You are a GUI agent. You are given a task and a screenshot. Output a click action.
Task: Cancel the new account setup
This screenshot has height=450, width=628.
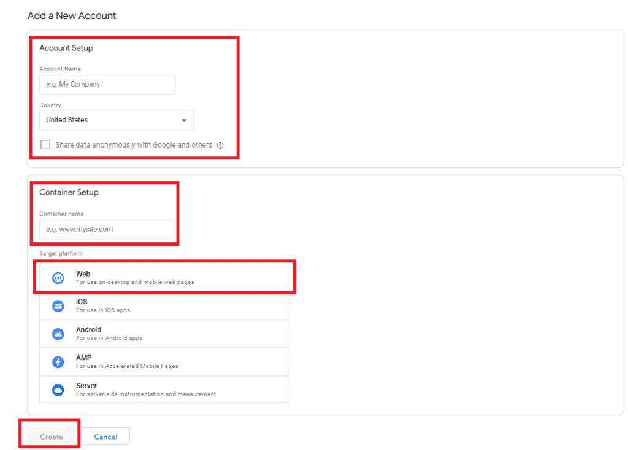coord(105,436)
